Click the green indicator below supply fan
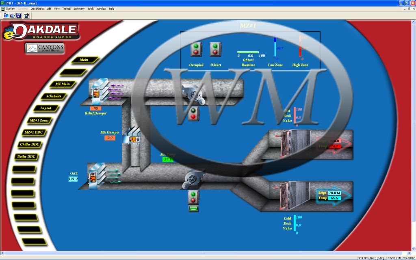Viewport: 416px width, 260px height. click(x=193, y=208)
